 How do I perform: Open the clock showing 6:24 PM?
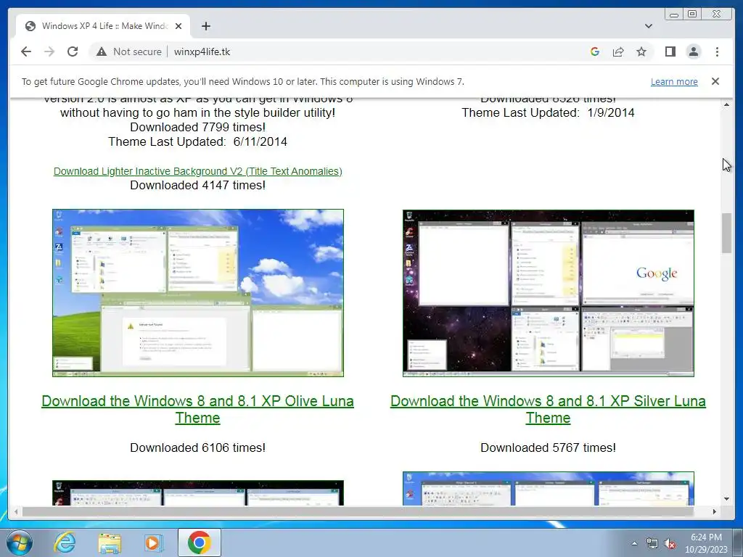point(706,543)
